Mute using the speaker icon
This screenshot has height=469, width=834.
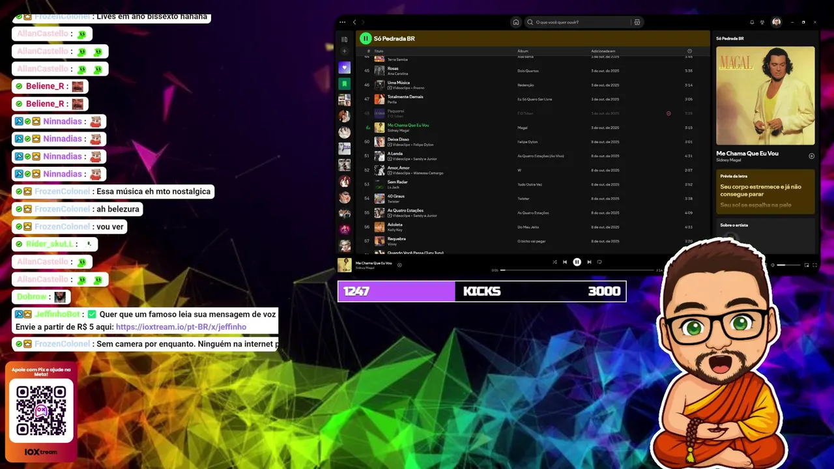coord(773,265)
